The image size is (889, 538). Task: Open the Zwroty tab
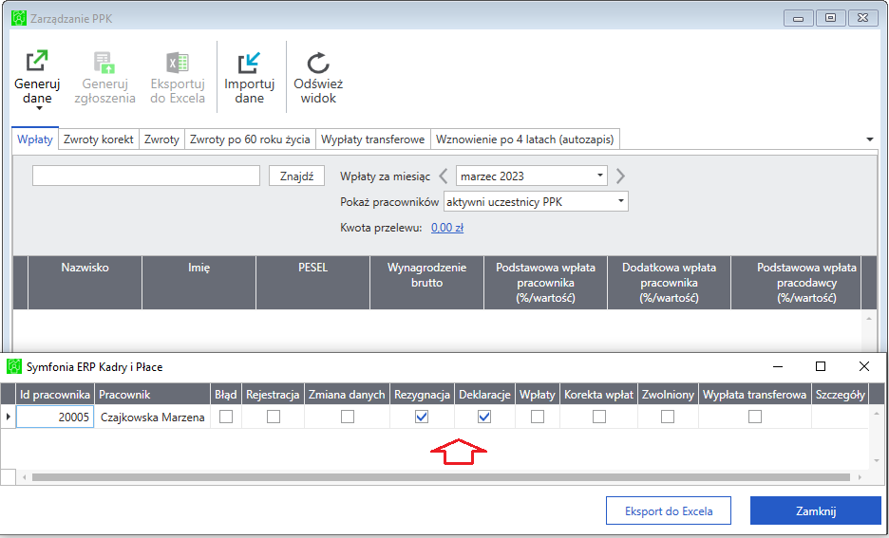point(161,139)
